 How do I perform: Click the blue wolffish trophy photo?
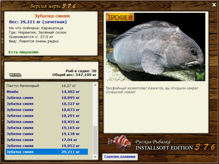click(x=155, y=47)
